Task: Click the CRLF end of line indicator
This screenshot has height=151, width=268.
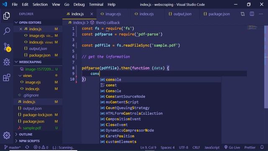Action: coord(196,147)
